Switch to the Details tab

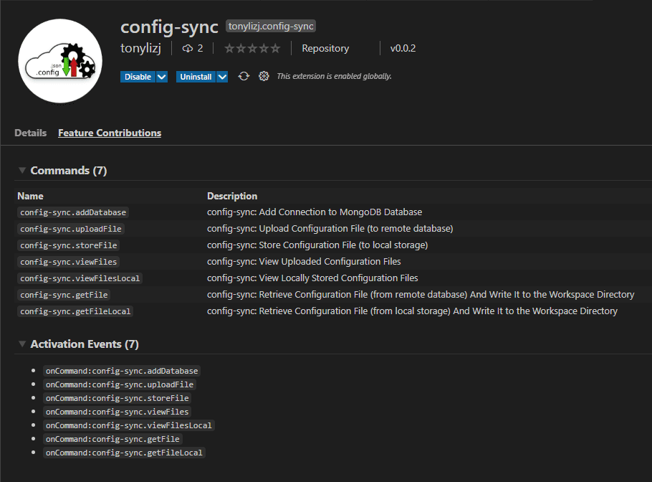(x=30, y=133)
